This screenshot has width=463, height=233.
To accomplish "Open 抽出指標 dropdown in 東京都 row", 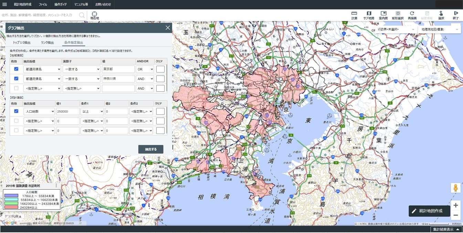I will point(42,69).
